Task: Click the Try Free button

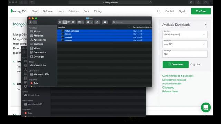Action: point(201,11)
